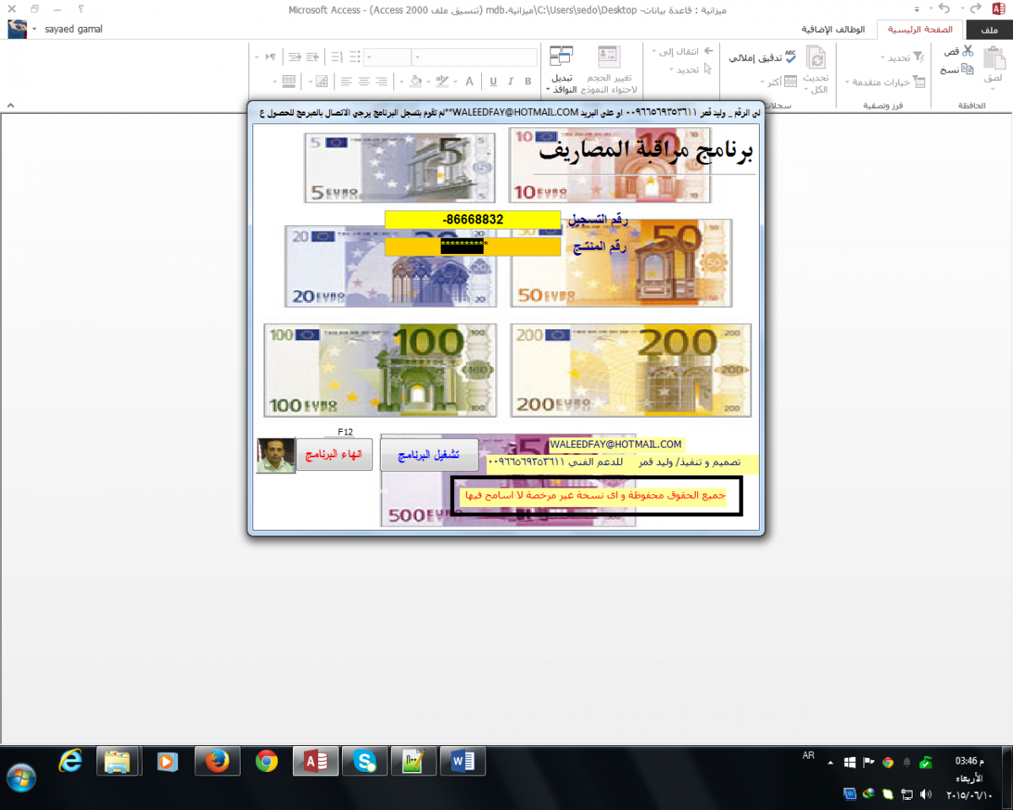The height and width of the screenshot is (810, 1013).
Task: Click the Cut (قص) scissors icon
Action: (x=967, y=51)
